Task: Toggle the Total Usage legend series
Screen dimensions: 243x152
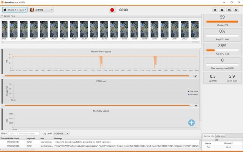Action: (x=193, y=91)
